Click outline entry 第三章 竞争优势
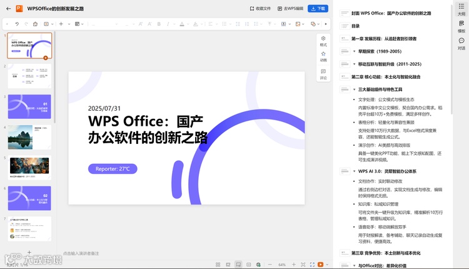This screenshot has height=269, width=469. click(x=386, y=253)
